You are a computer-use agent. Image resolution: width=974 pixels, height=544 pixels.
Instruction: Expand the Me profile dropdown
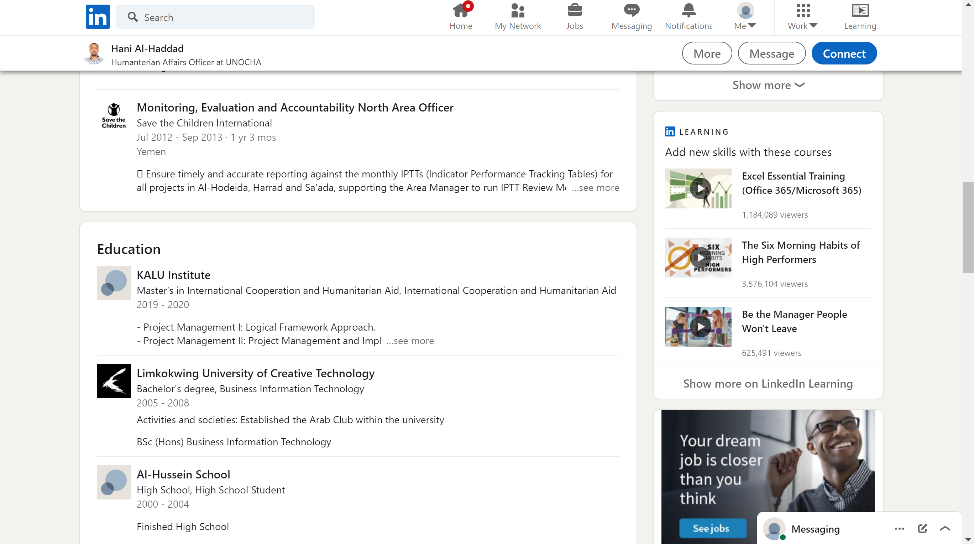click(x=745, y=17)
